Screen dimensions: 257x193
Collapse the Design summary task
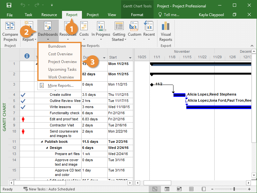point(47,148)
